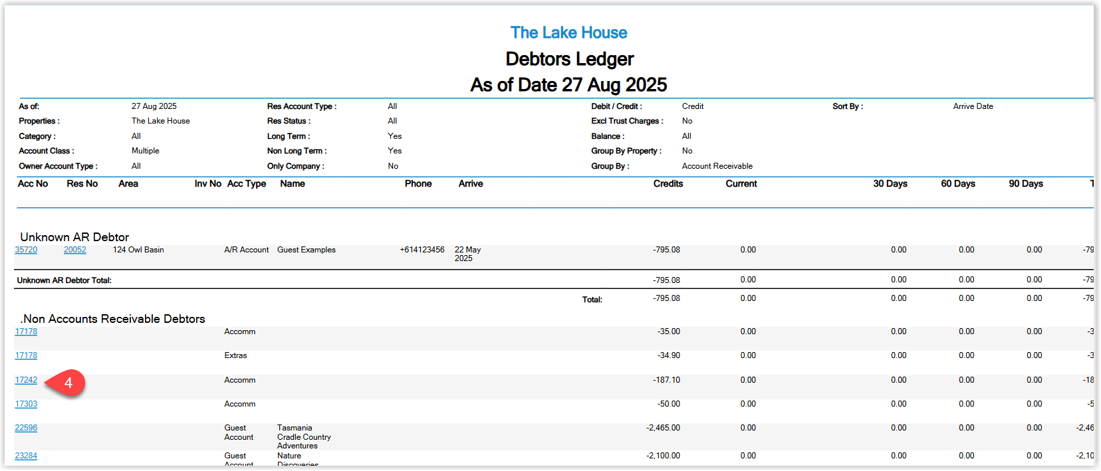Click the Arrive column header

(x=471, y=184)
